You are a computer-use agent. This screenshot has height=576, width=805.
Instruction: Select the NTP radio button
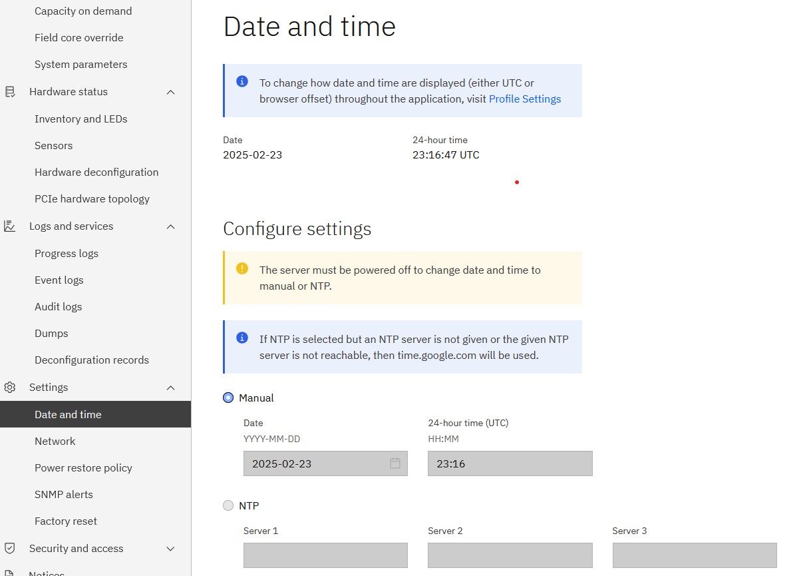tap(228, 505)
